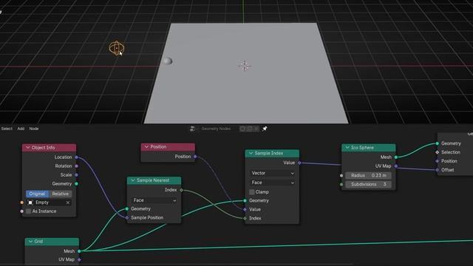473x266 pixels.
Task: Open the Select menu in node editor
Action: click(7, 129)
